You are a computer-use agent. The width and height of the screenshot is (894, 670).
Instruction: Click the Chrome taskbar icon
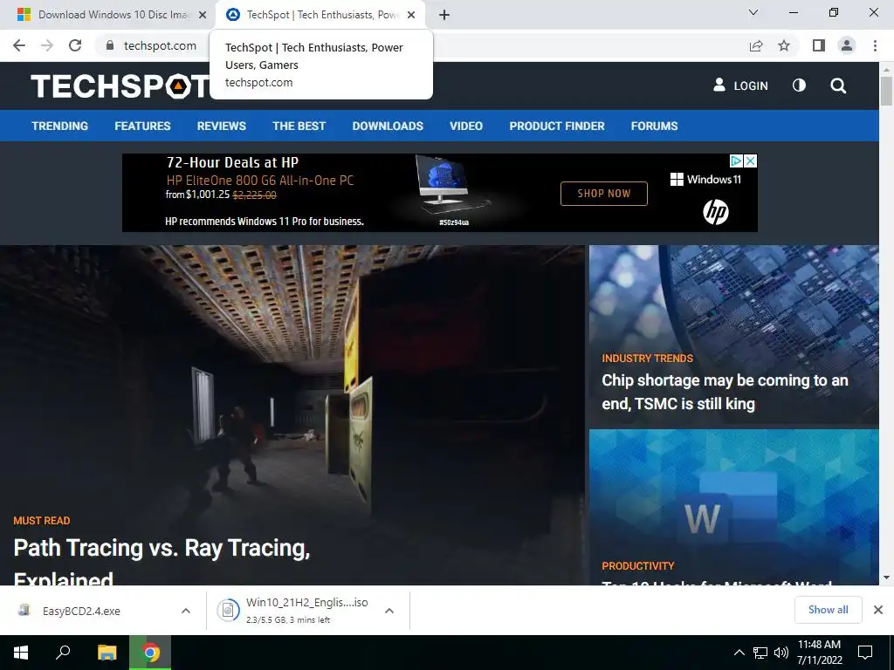[150, 653]
